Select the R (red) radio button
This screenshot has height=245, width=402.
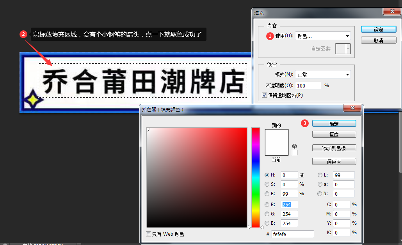(267, 205)
